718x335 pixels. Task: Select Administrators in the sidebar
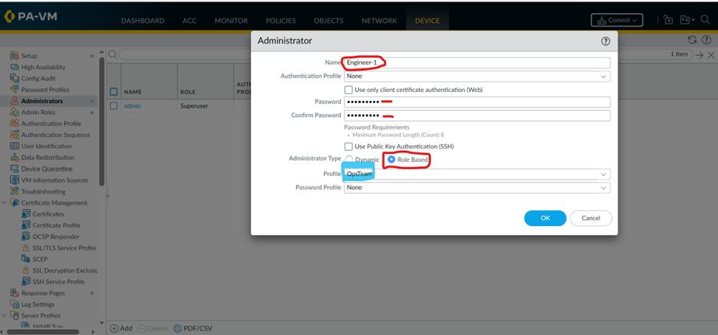(42, 101)
